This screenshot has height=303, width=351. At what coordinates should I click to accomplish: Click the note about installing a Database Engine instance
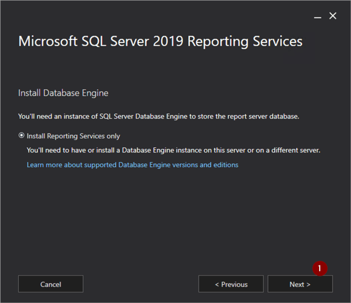[x=173, y=150]
